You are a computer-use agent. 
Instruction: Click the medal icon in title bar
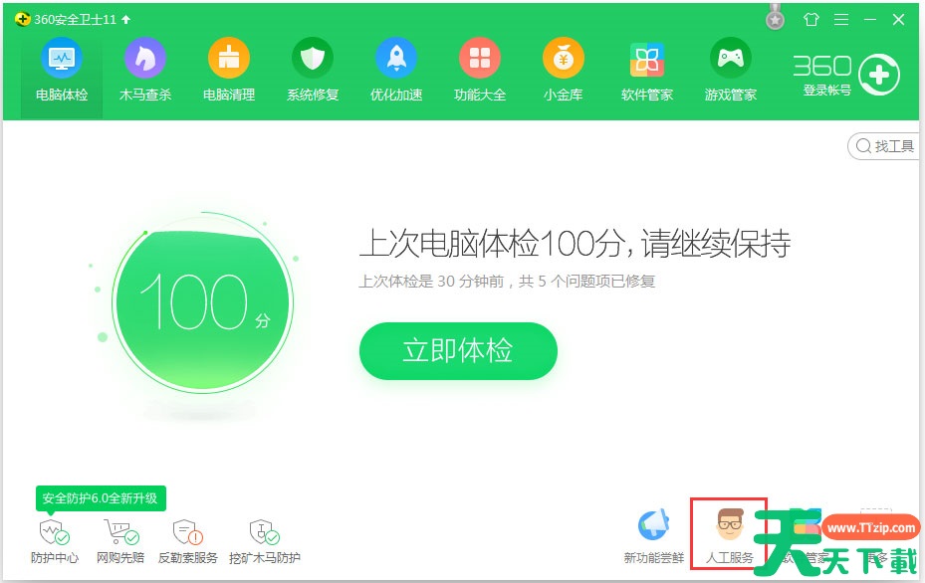(x=776, y=18)
